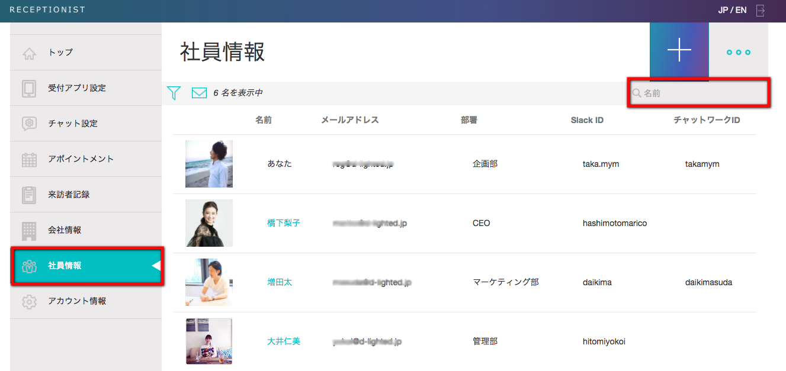This screenshot has width=786, height=371.
Task: Click the logout icon in header
Action: tap(761, 10)
